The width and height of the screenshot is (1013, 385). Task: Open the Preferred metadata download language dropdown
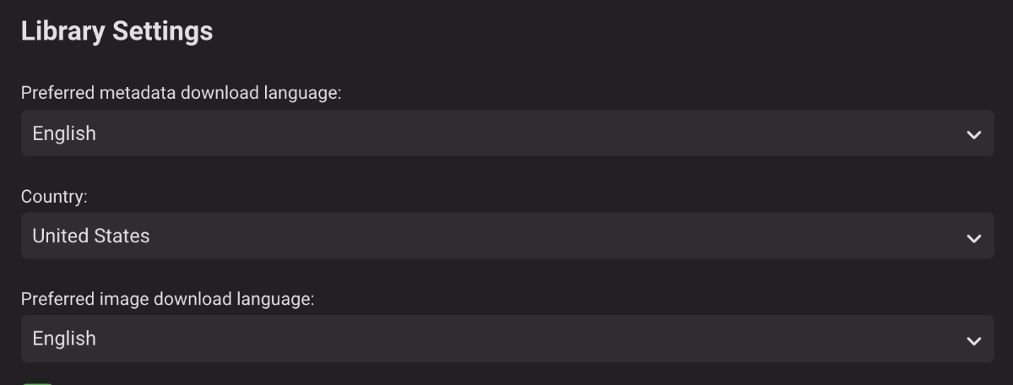click(506, 133)
